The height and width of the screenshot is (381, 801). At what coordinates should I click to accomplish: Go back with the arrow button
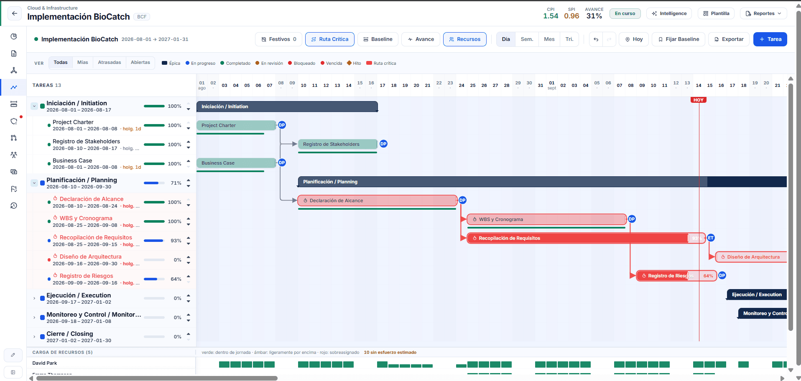click(x=15, y=13)
